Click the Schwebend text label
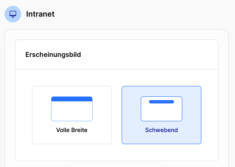Image resolution: width=235 pixels, height=167 pixels. coord(162,130)
